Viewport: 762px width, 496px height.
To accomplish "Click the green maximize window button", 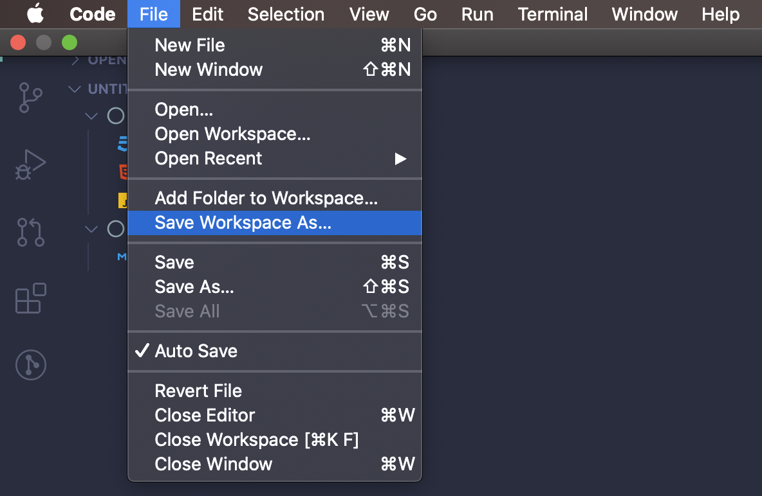I will point(70,42).
